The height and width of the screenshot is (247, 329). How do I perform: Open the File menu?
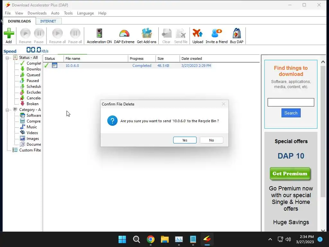(x=8, y=13)
